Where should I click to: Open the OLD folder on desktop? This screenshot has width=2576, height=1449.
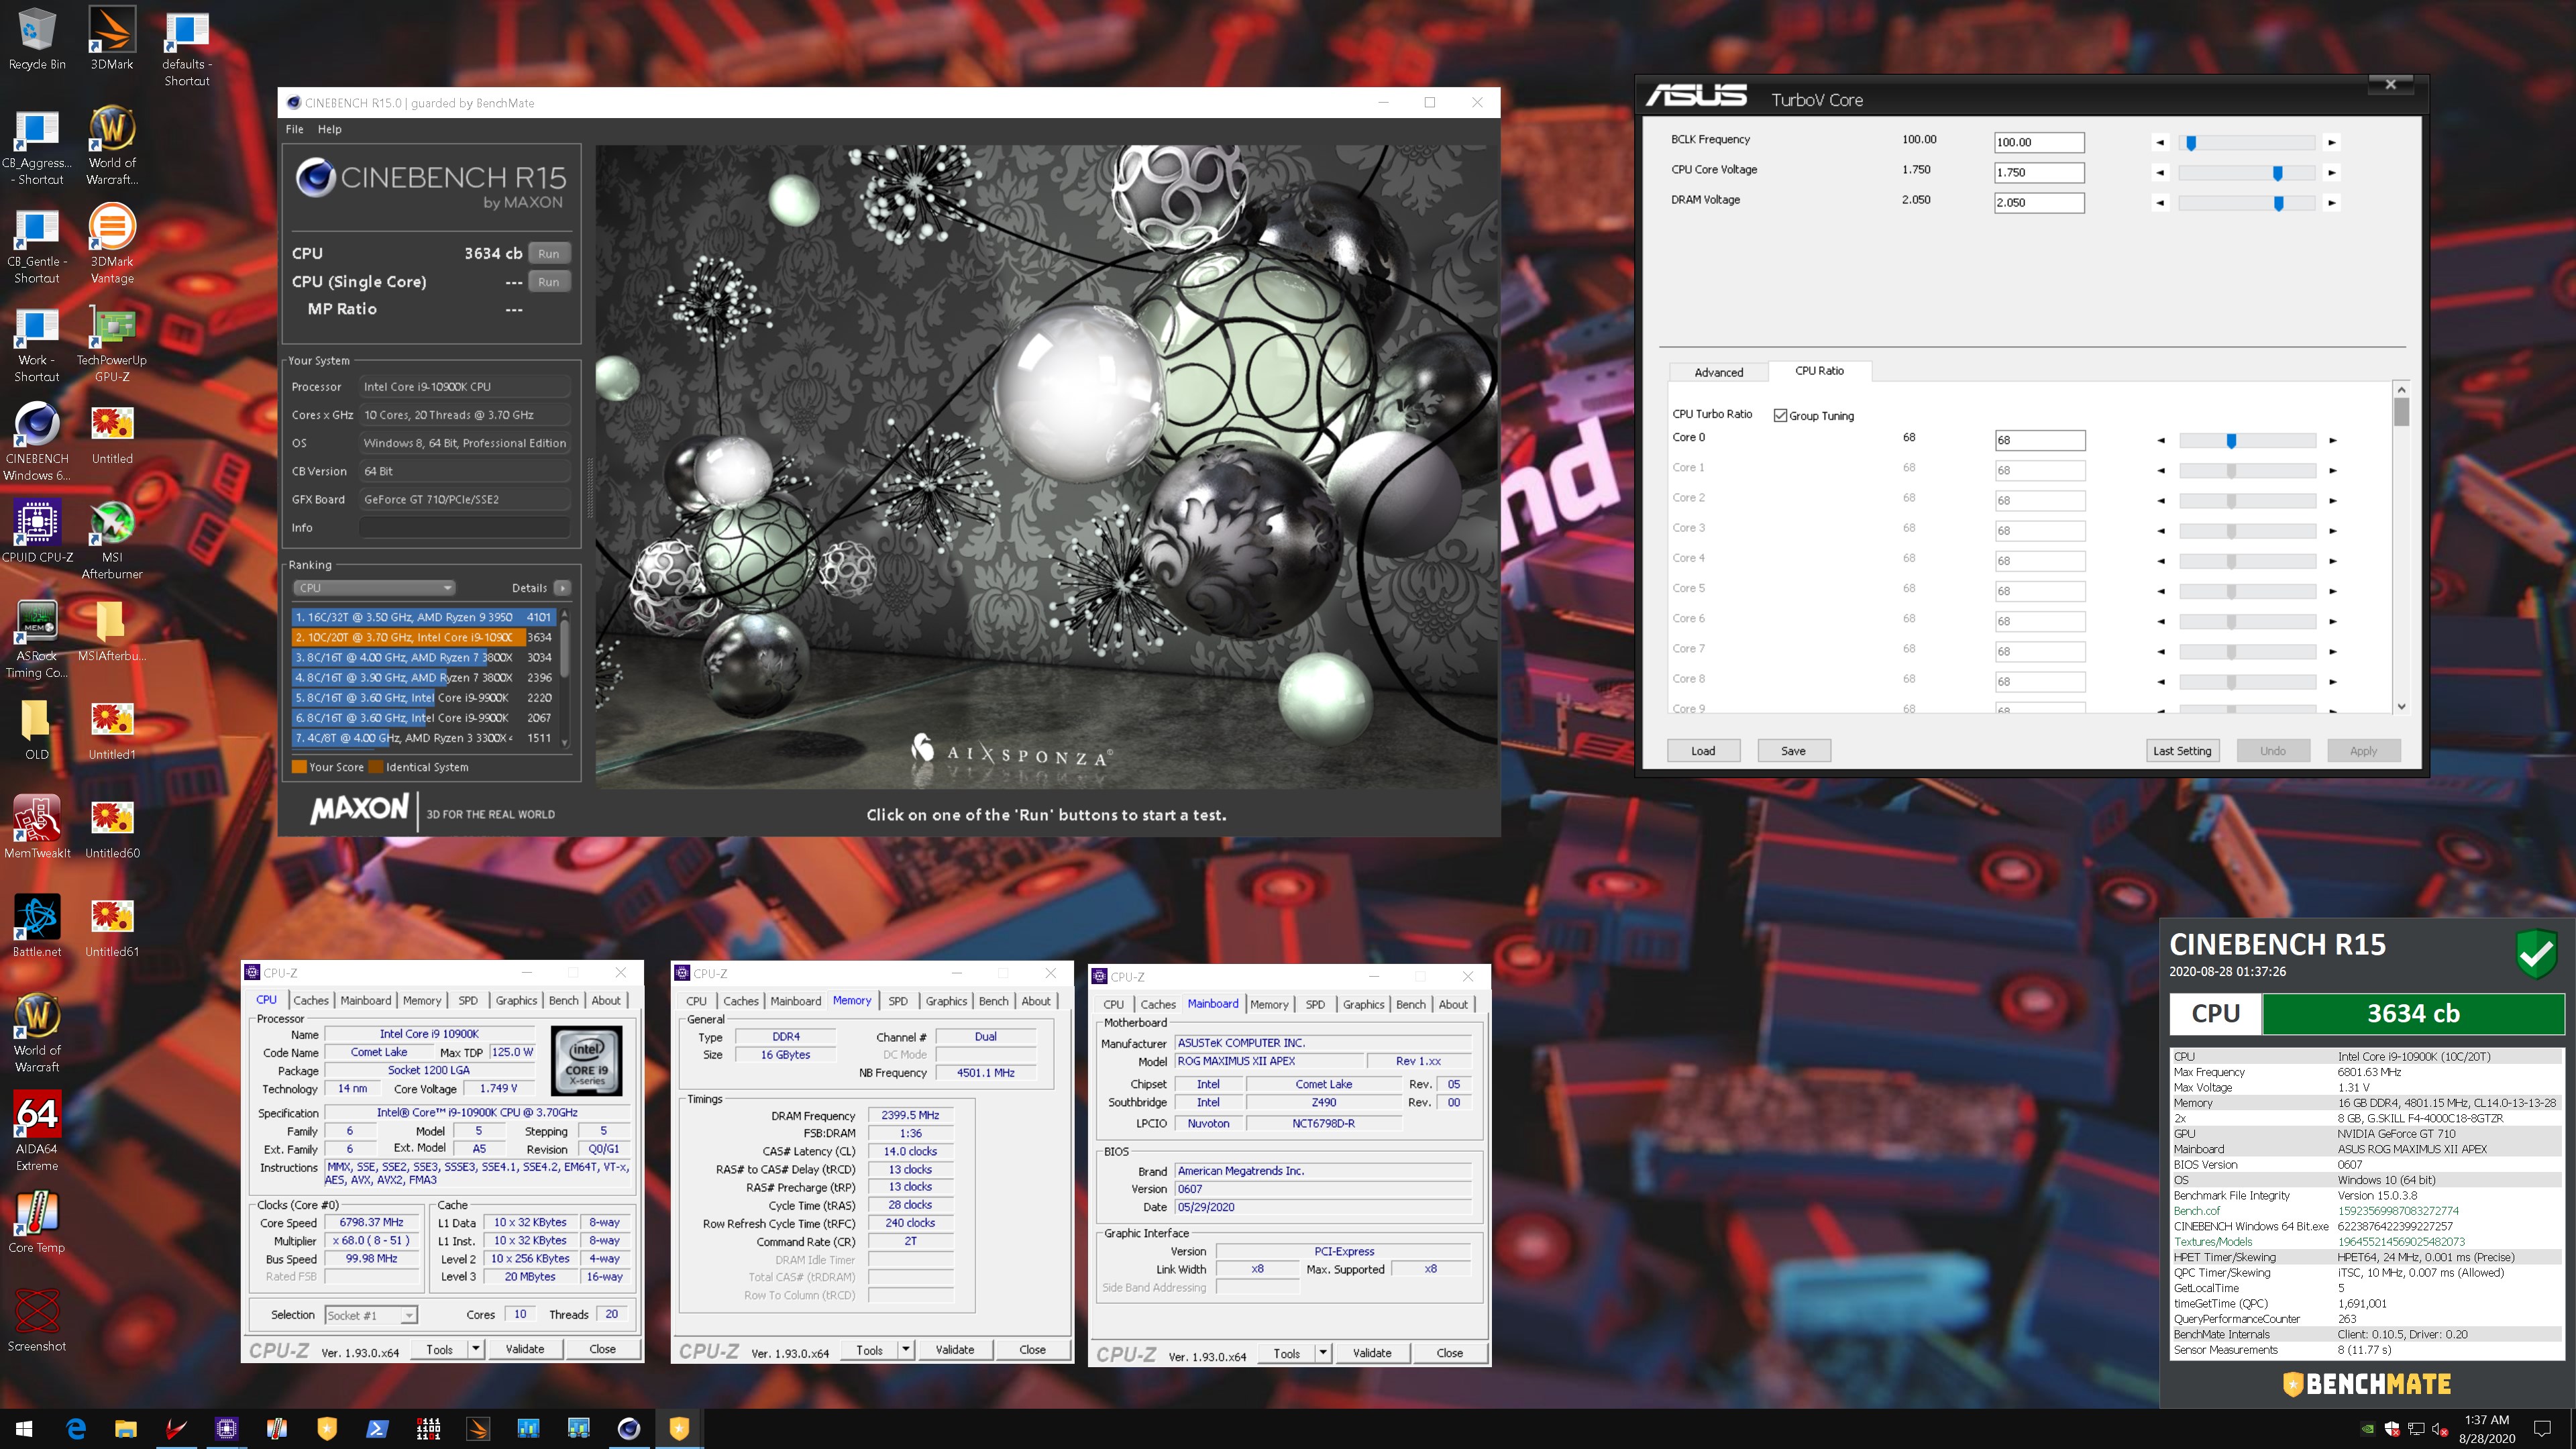37,728
